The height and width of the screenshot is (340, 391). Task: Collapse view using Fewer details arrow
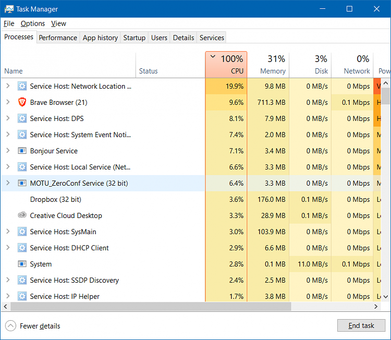point(10,326)
